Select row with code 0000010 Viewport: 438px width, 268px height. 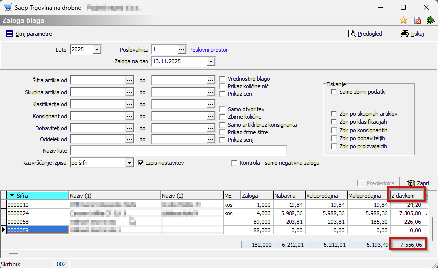click(38, 205)
